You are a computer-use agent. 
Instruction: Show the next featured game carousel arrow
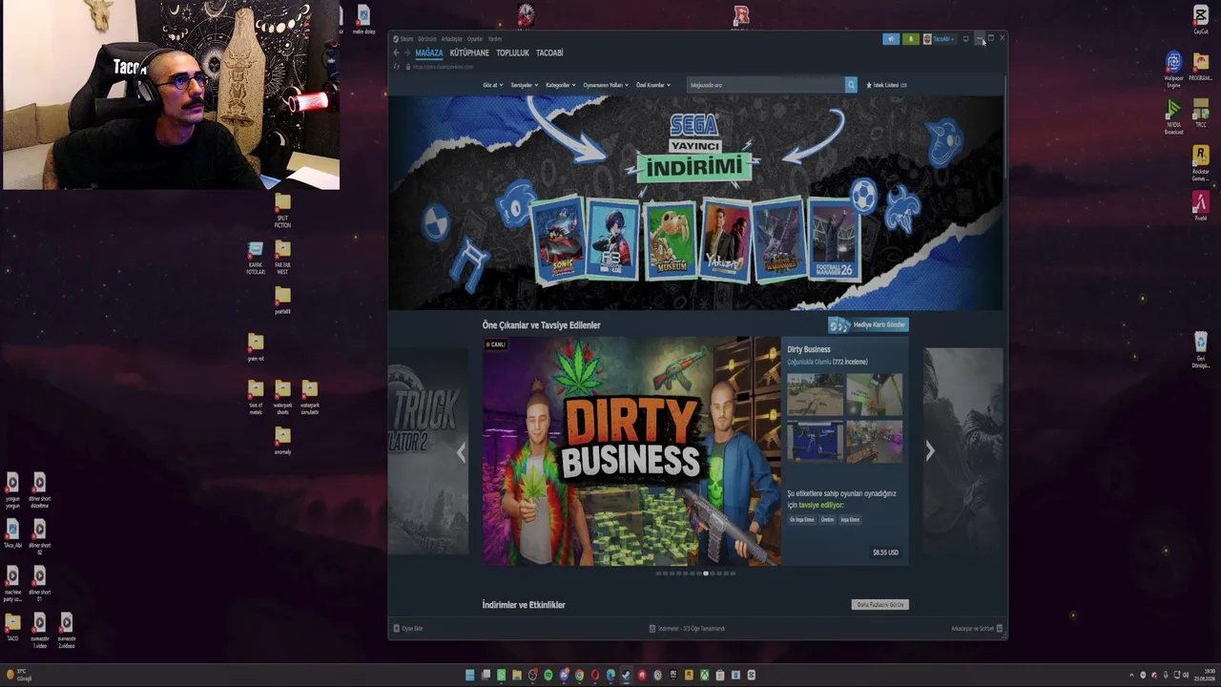click(x=930, y=452)
